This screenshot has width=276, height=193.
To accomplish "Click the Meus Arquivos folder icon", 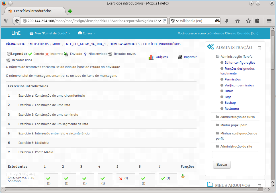I will (210, 184).
